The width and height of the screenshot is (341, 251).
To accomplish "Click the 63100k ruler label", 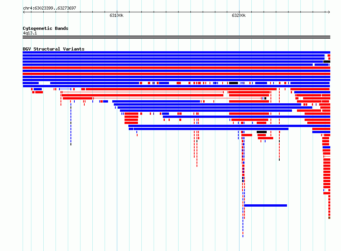I will [116, 15].
